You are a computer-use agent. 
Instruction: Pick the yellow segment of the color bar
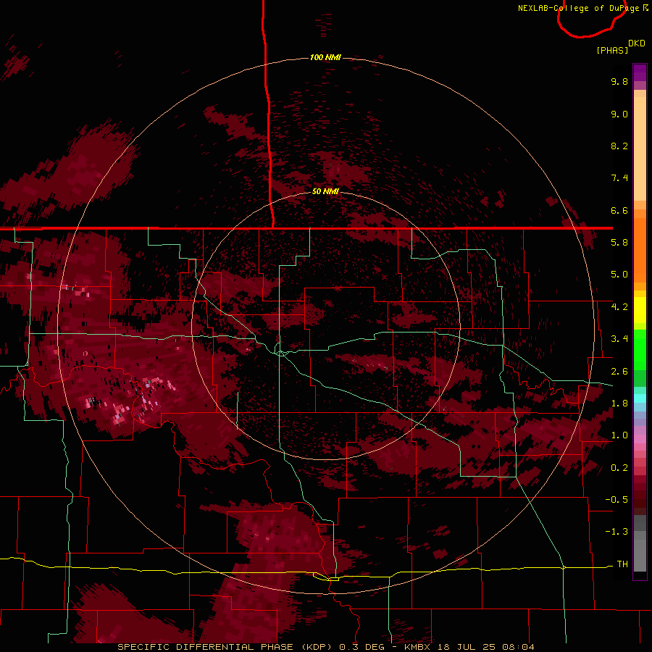(640, 310)
